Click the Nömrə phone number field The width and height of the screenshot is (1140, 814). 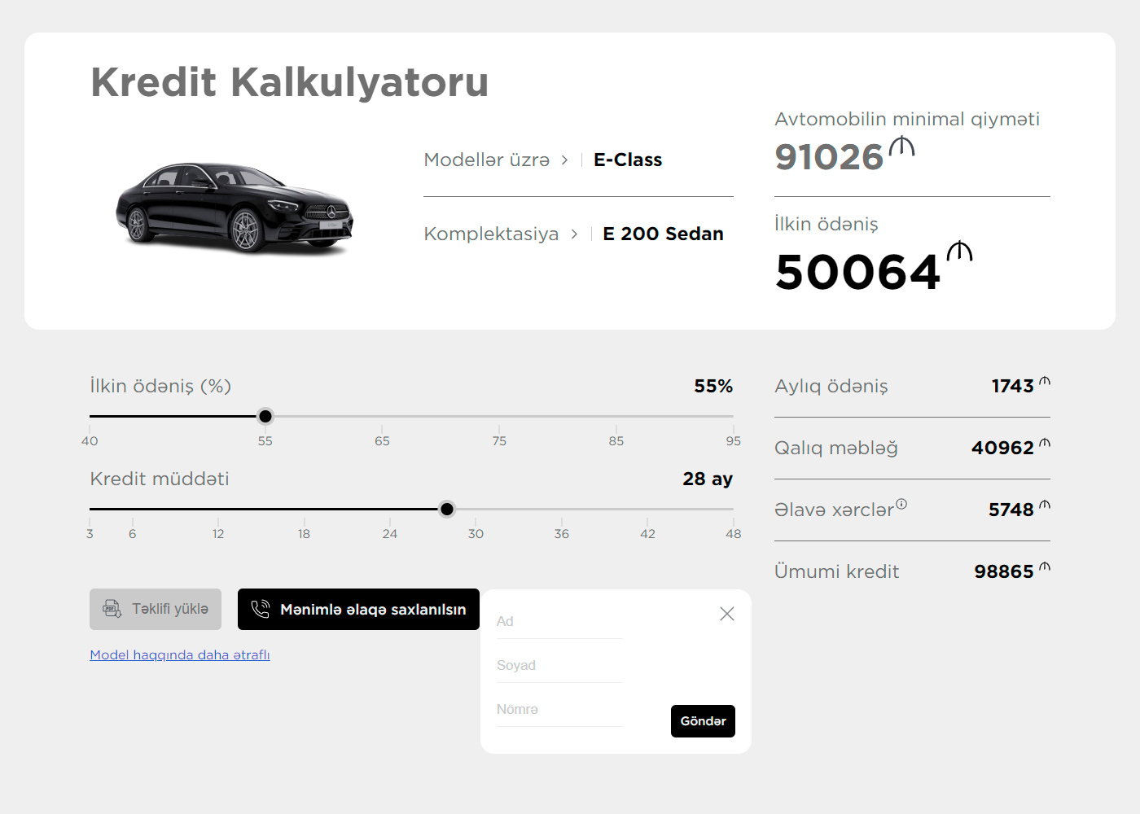click(559, 710)
